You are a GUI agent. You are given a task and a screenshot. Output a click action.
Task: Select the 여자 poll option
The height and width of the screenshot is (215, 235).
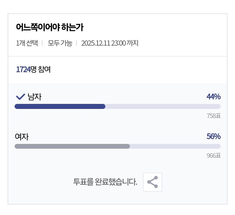[22, 136]
